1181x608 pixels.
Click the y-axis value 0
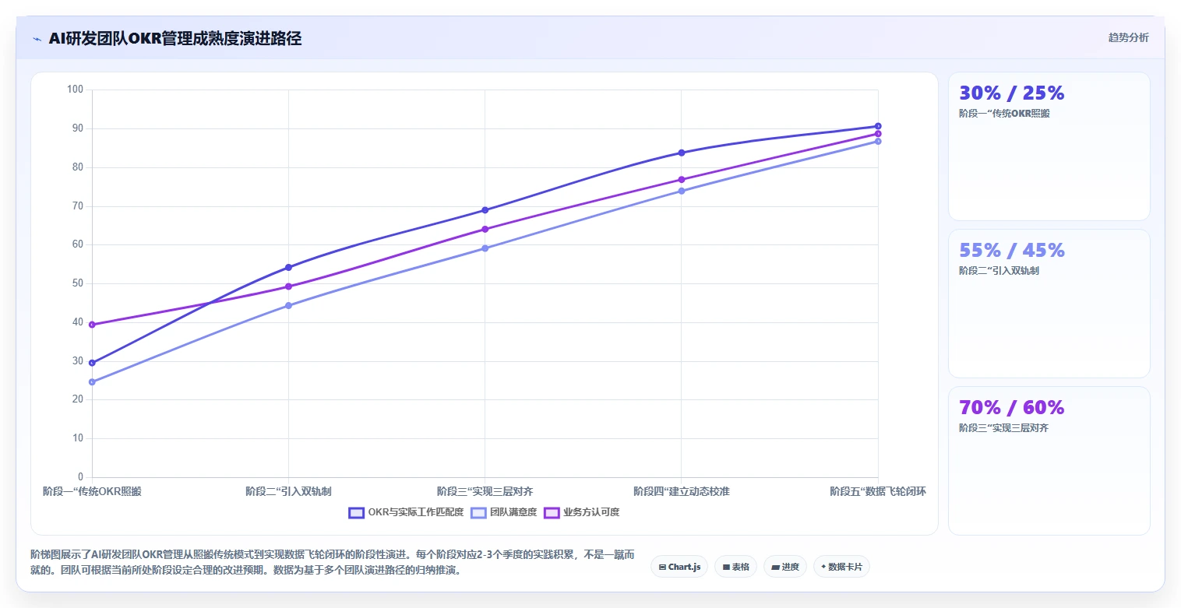pos(80,477)
